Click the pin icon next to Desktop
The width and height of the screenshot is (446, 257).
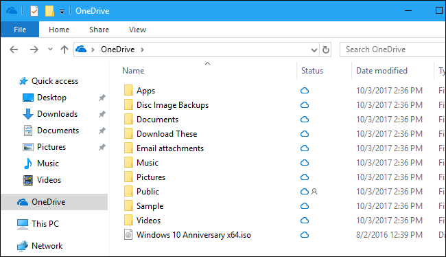point(102,98)
